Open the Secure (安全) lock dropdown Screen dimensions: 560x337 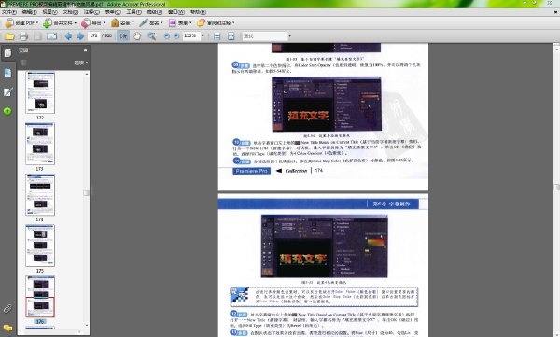pos(122,23)
